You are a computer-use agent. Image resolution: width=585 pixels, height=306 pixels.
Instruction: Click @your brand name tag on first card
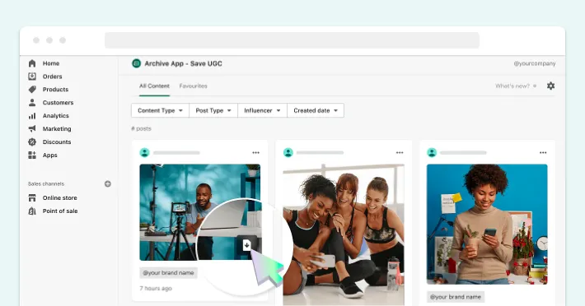tap(169, 273)
